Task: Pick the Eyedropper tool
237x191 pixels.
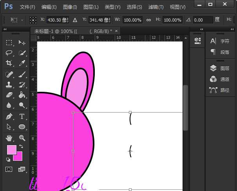Action: 22,63
